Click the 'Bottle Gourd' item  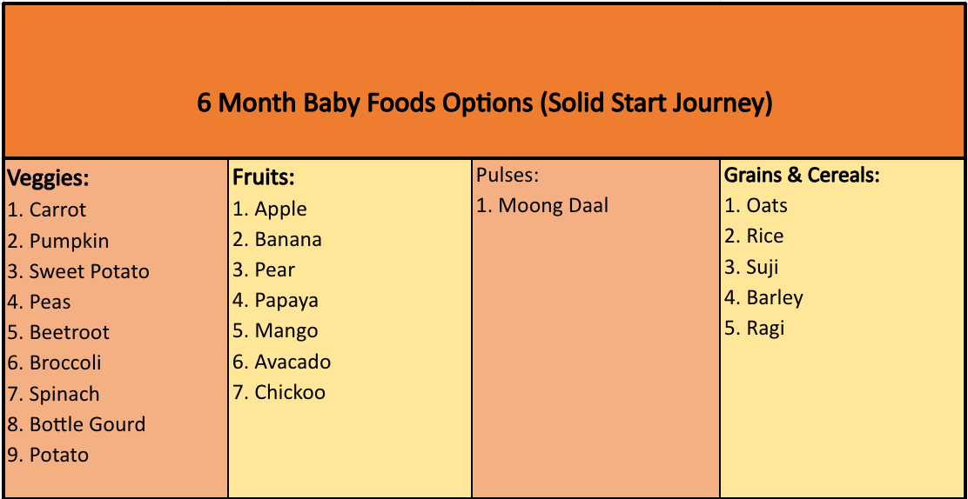tap(87, 424)
